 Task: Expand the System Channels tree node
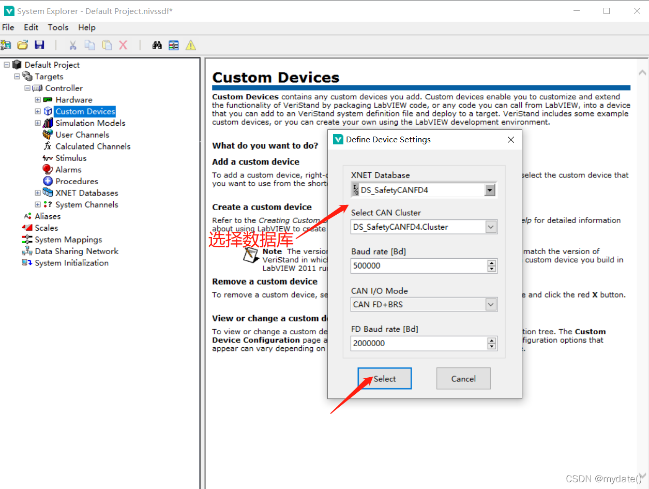(38, 204)
